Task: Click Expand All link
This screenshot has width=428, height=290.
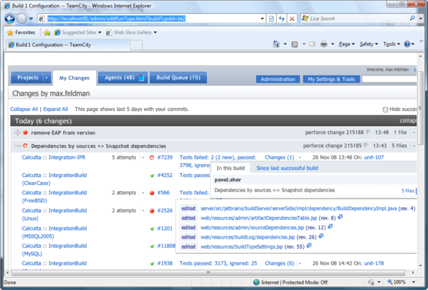Action: [55, 109]
